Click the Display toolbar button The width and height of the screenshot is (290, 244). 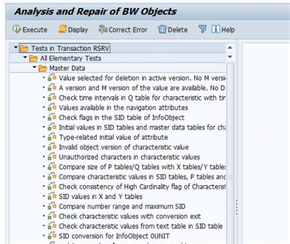(73, 29)
